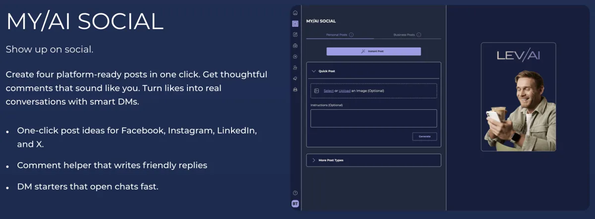Open the Home icon in the sidebar
Screen dimensions: 595x219
(295, 13)
